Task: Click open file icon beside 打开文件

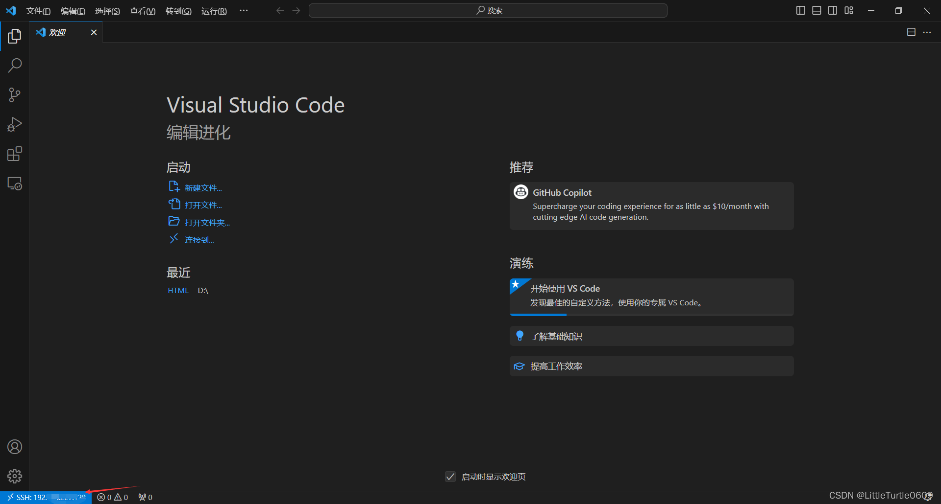Action: [174, 204]
